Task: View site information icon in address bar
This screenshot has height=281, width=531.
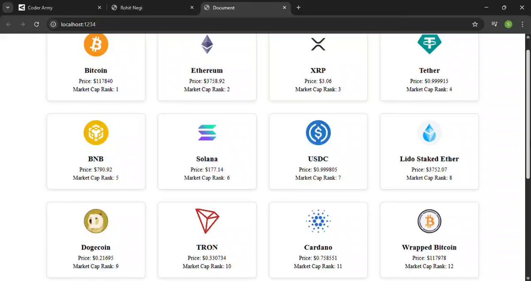Action: click(54, 24)
